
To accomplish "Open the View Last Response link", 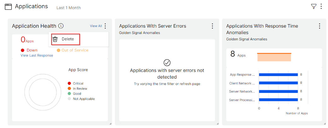I will tap(37, 55).
